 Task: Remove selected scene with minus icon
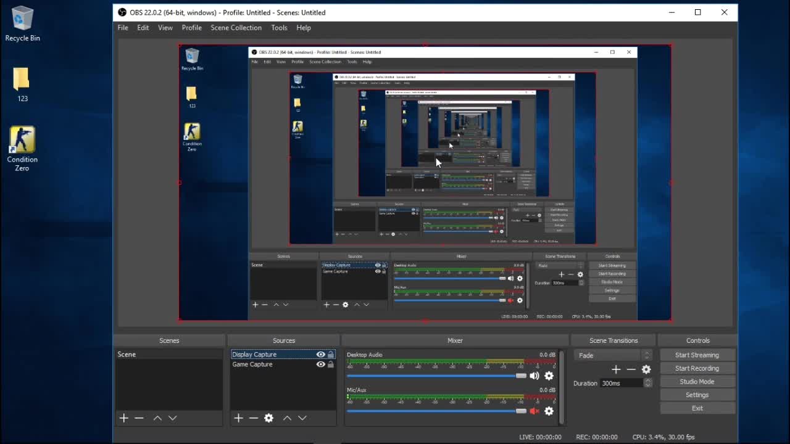click(x=139, y=418)
